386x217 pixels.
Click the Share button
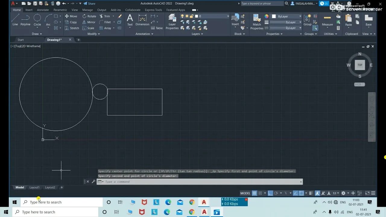[89, 4]
